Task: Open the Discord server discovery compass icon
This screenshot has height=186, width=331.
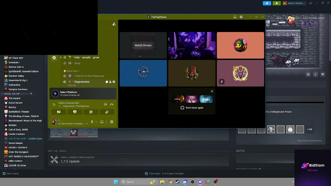Action: 54,58
